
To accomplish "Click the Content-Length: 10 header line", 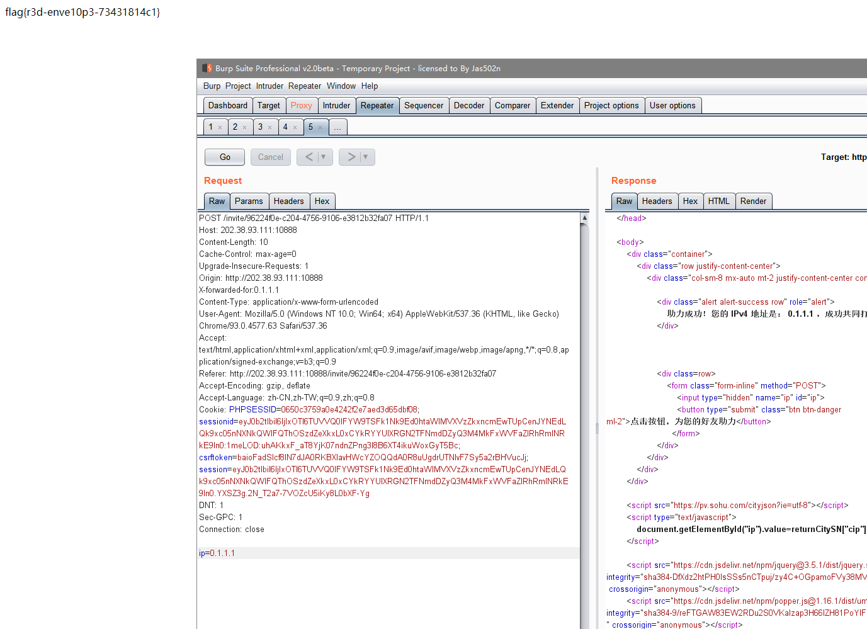I will click(234, 242).
